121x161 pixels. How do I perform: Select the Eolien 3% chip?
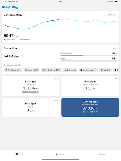(70, 70)
